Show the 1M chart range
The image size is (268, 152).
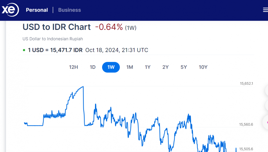pyautogui.click(x=130, y=67)
